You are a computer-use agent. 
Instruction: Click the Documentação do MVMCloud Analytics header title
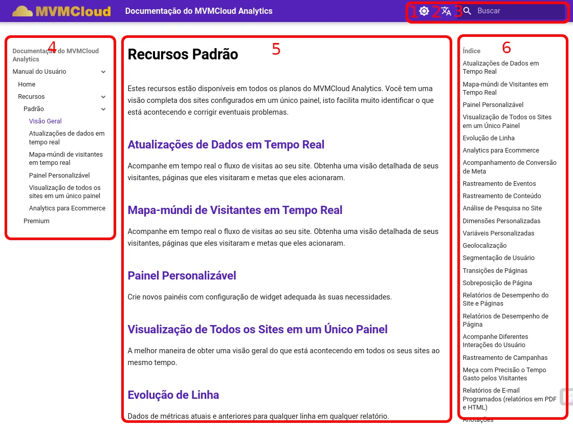(x=199, y=11)
